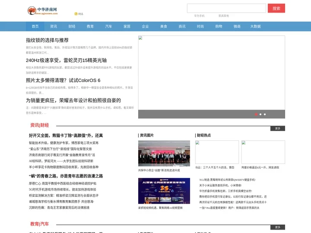
Task: Open article "蜗"的青春之路，亦是青年志愿的浪漫之路
Action: (x=66, y=176)
